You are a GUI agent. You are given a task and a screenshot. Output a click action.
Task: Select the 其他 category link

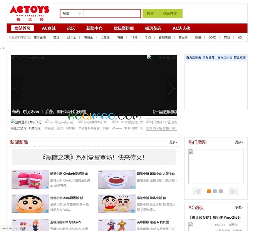(x=227, y=37)
